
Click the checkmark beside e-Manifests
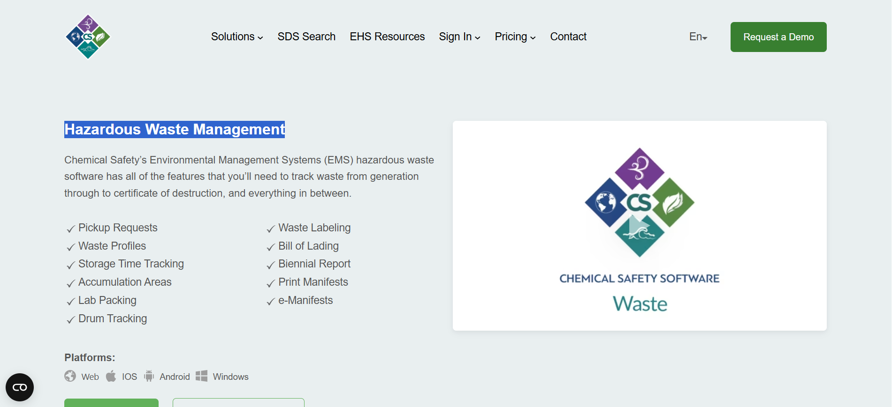(x=271, y=301)
